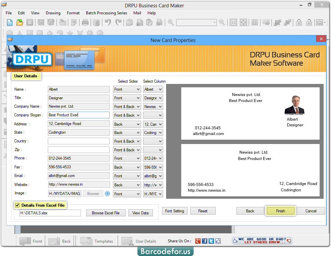Open Company Name Select Sides dropdown
331x256 pixels.
[127, 107]
